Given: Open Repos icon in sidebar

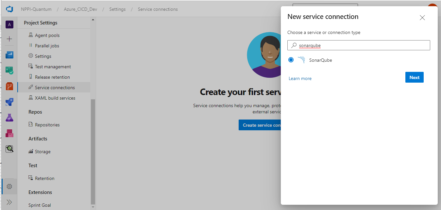Looking at the screenshot, I should (x=9, y=87).
